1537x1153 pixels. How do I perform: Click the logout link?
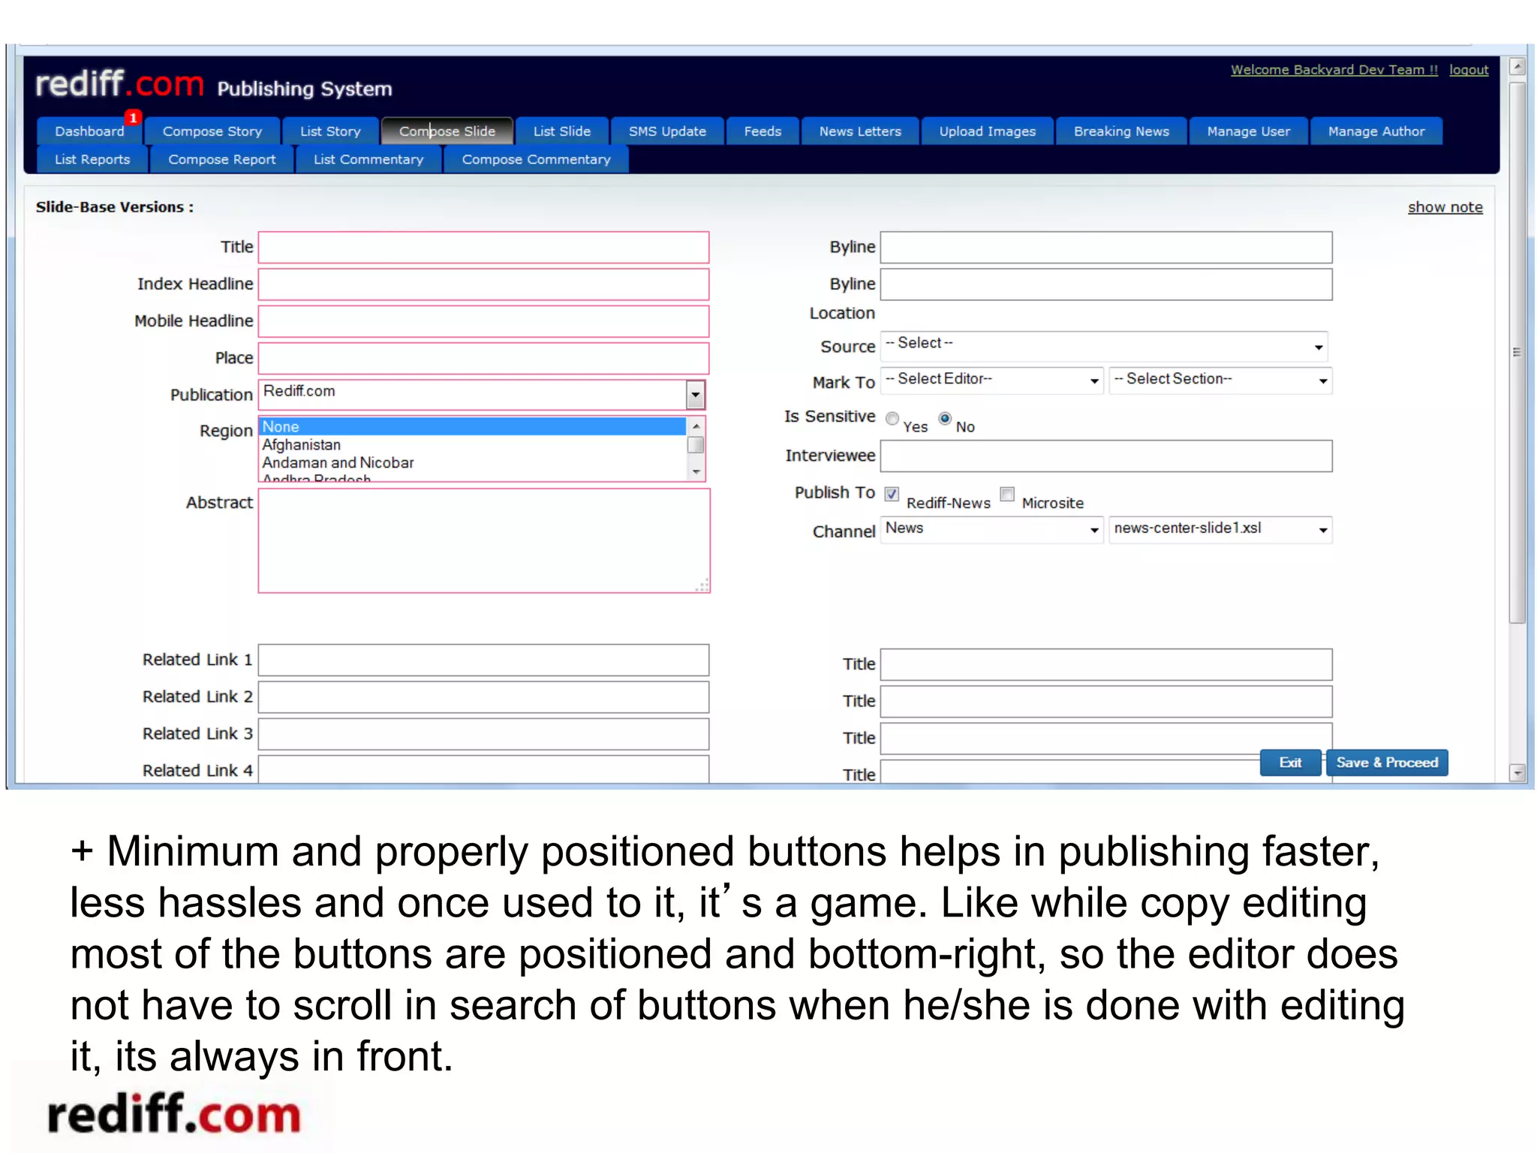(x=1469, y=70)
